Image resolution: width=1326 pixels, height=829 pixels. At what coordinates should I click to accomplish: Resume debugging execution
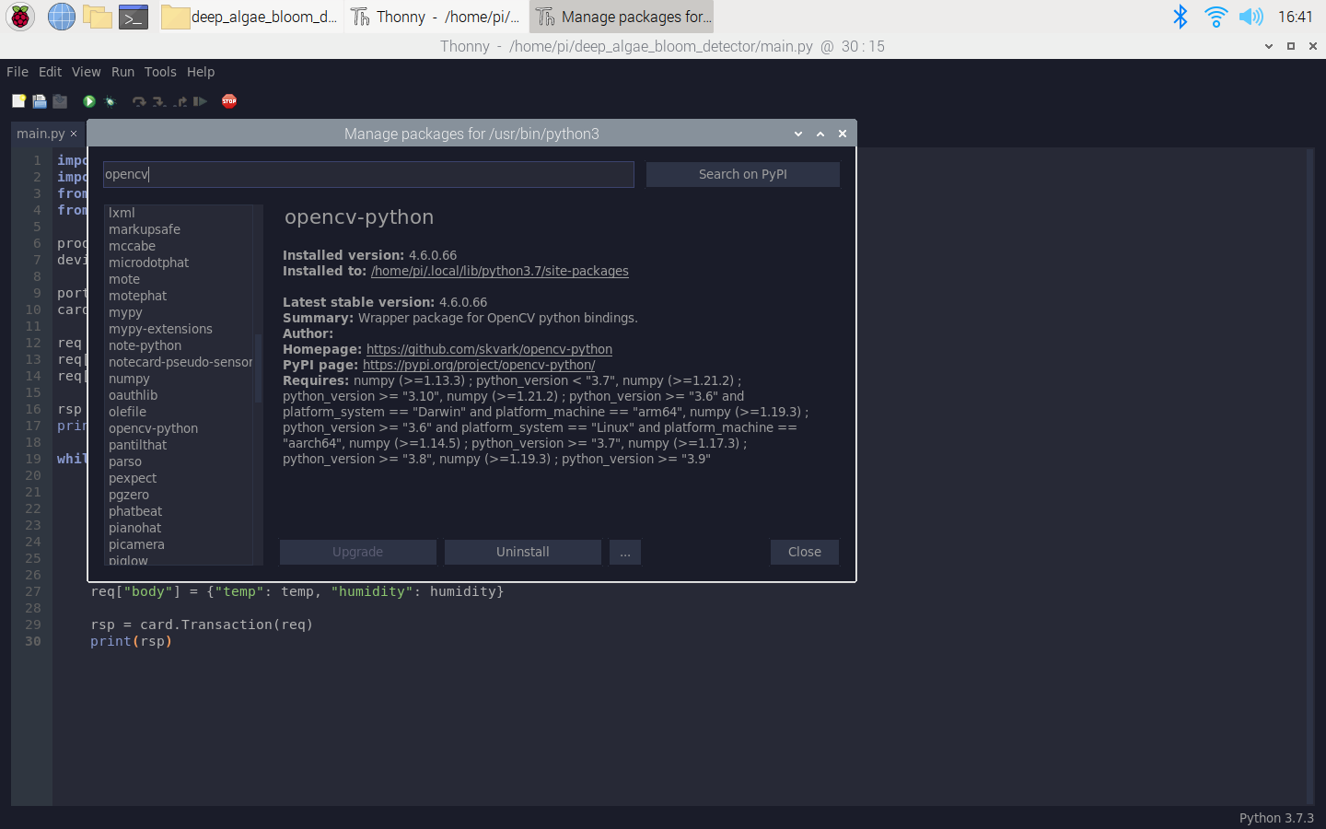coord(201,101)
